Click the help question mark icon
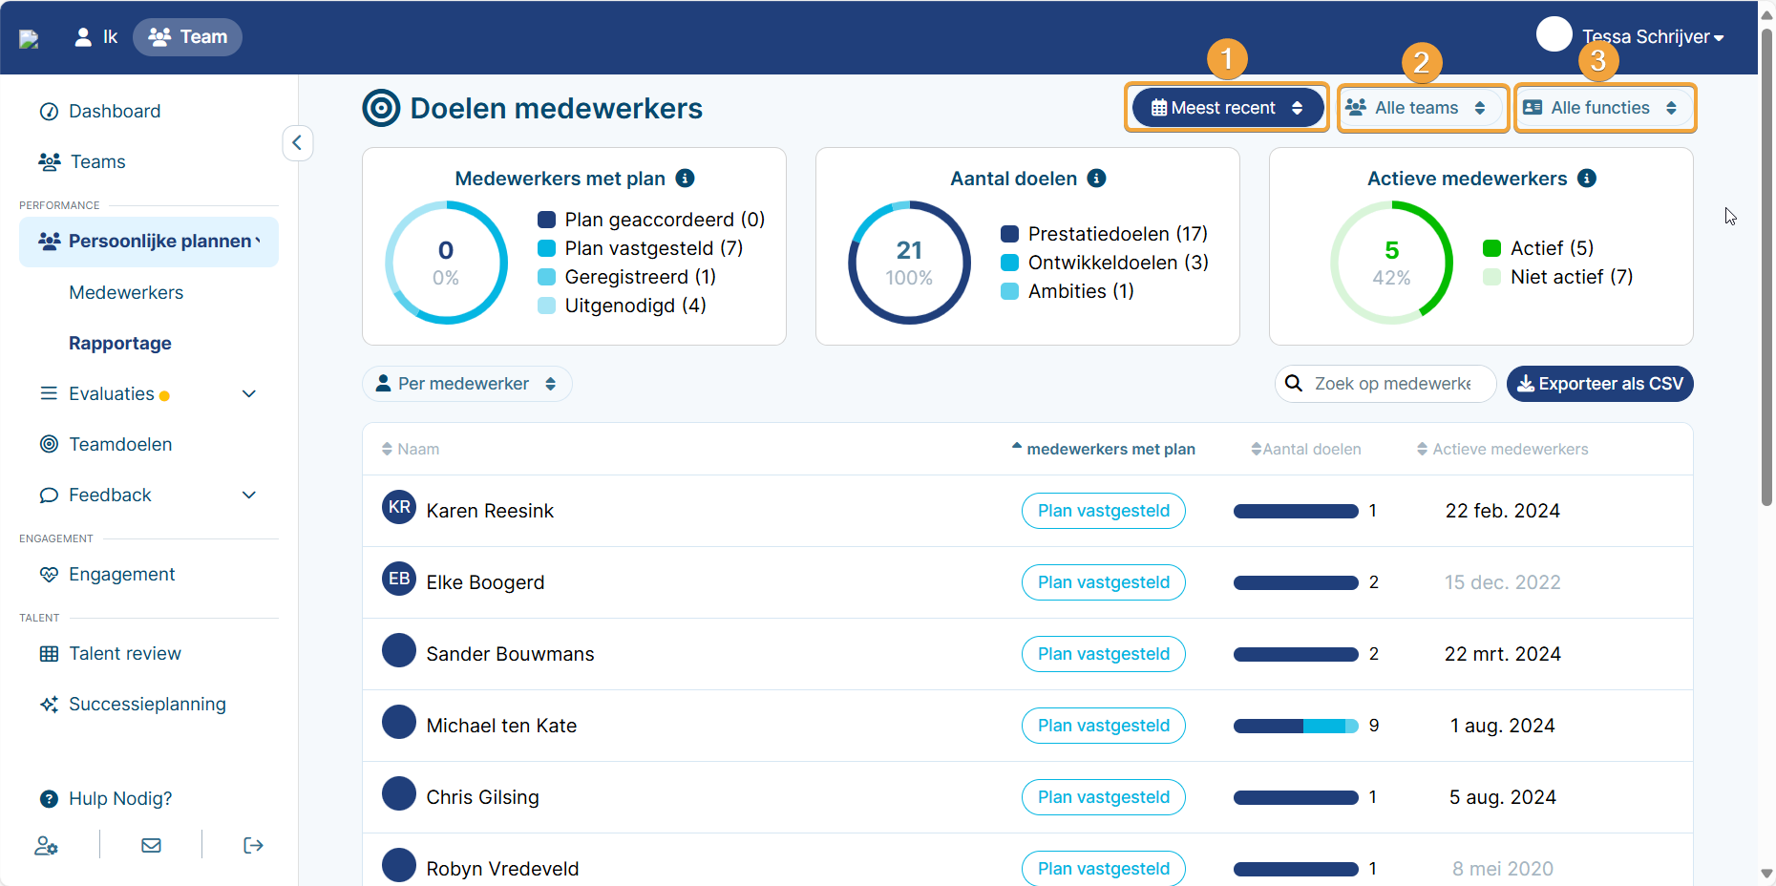The image size is (1776, 886). pyautogui.click(x=49, y=799)
